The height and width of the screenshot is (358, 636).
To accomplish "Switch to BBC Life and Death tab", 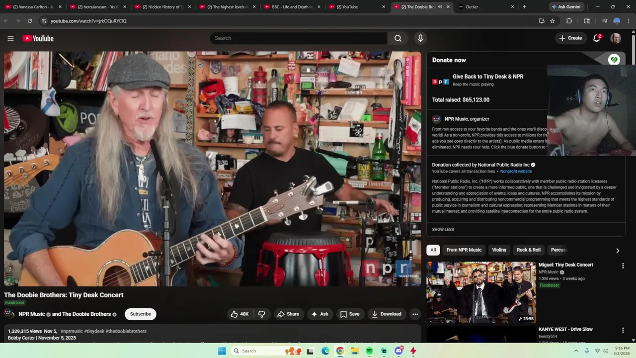I will point(291,7).
